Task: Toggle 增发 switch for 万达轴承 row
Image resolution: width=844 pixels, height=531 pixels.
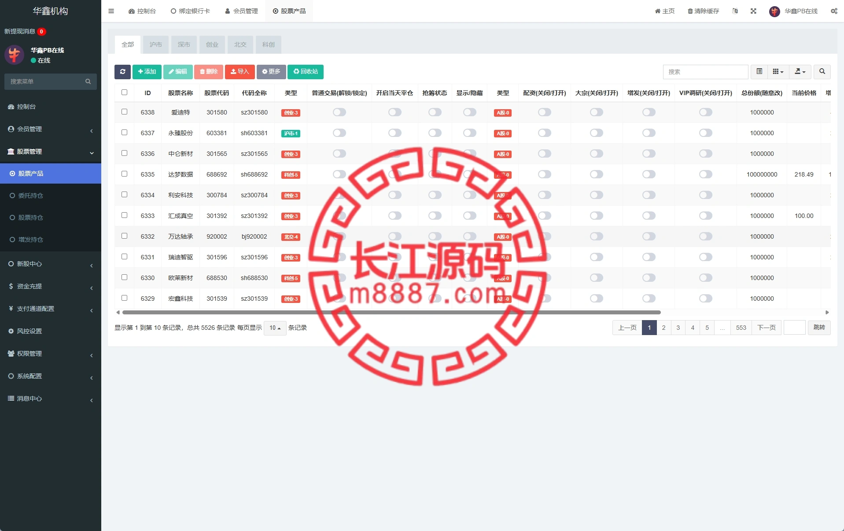Action: coord(649,236)
